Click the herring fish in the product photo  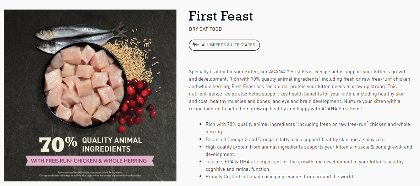click(80, 37)
